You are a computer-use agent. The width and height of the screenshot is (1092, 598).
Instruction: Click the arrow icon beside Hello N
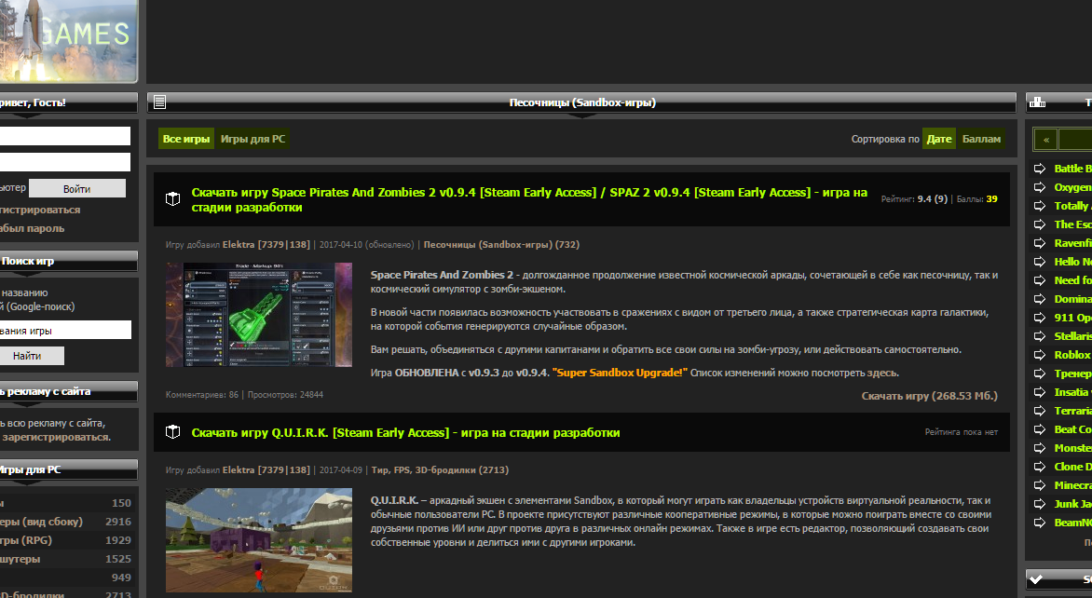pos(1040,262)
